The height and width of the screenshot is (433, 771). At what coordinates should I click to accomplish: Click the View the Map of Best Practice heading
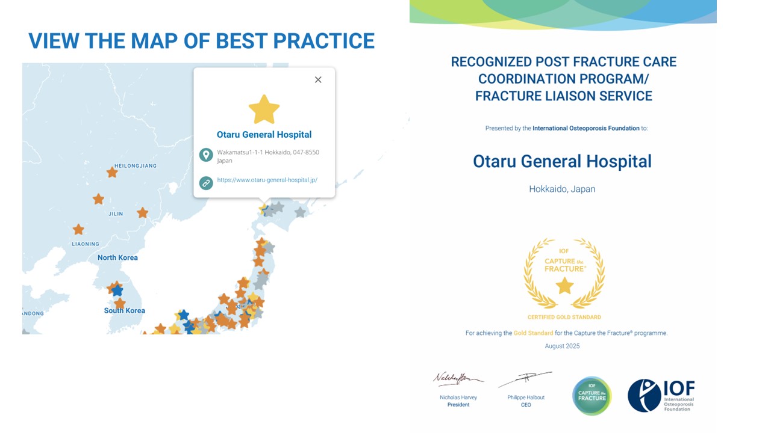(201, 41)
